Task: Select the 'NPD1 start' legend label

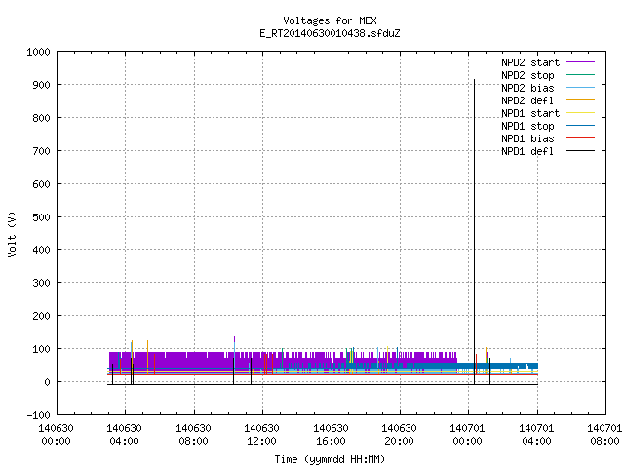Action: tap(530, 113)
